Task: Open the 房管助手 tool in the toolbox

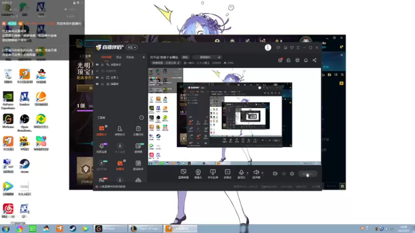Action: click(x=120, y=131)
